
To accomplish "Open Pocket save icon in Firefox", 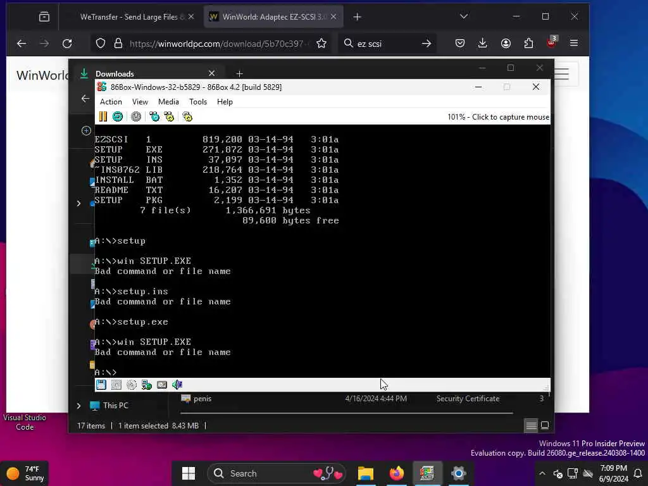I will [x=460, y=44].
